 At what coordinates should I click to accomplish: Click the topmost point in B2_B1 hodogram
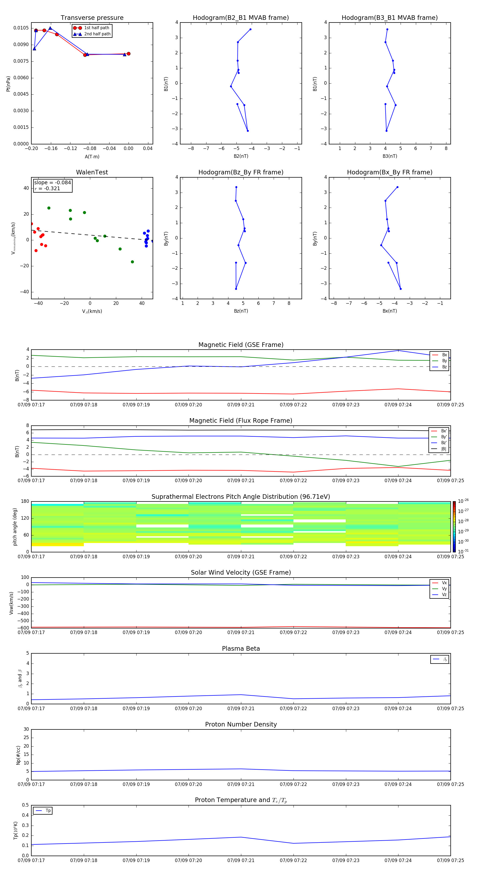click(x=250, y=29)
